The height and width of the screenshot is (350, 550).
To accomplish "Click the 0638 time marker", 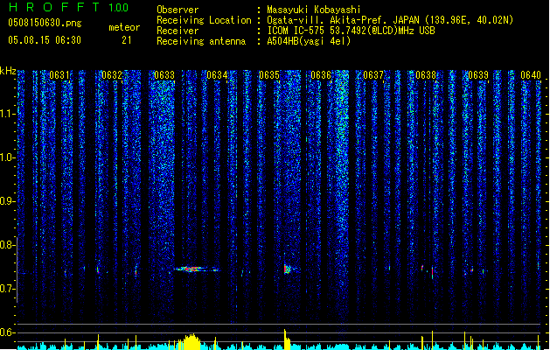I will [426, 75].
